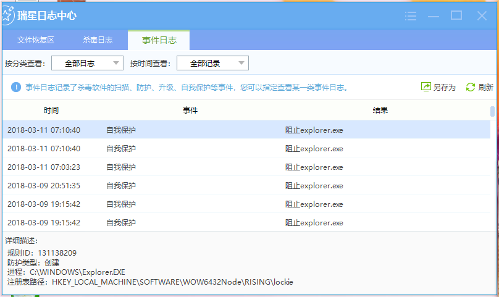Select the highlighted 2018-03-11 07:10:40 first row
The height and width of the screenshot is (297, 499).
[x=246, y=130]
